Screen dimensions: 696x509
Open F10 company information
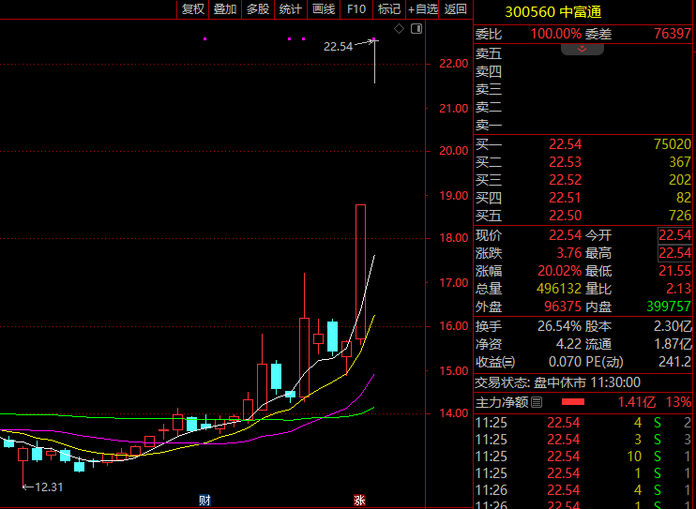(356, 9)
